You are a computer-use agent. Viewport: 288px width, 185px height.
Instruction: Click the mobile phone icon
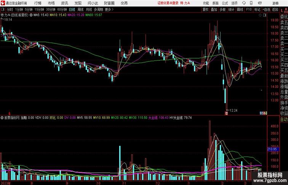click(x=251, y=3)
